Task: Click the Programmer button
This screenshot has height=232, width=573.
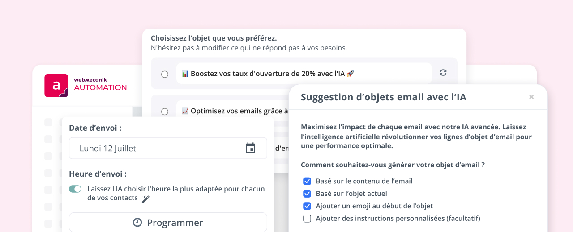Action: tap(168, 222)
